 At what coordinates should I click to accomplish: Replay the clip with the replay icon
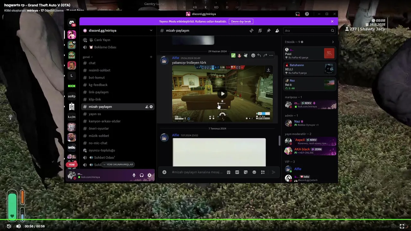click(x=9, y=226)
